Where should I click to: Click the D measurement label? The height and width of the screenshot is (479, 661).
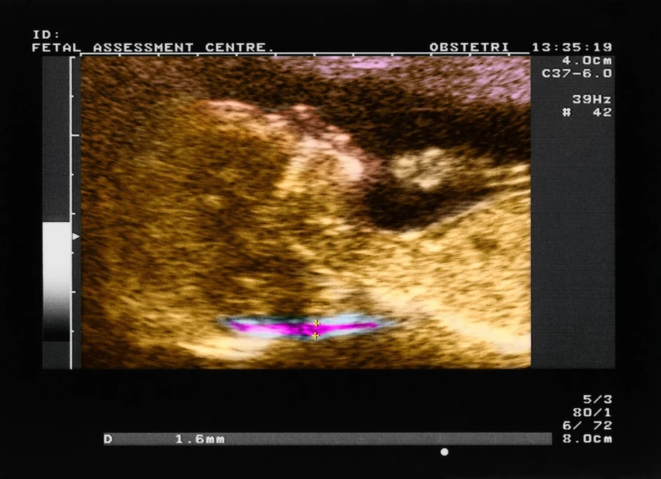click(x=108, y=439)
